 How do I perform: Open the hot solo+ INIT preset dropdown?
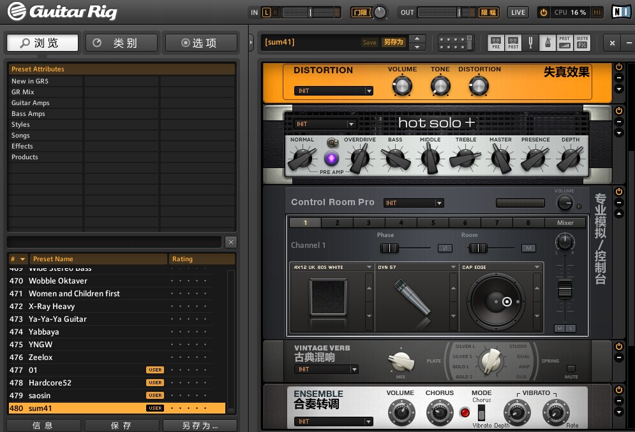(x=325, y=124)
